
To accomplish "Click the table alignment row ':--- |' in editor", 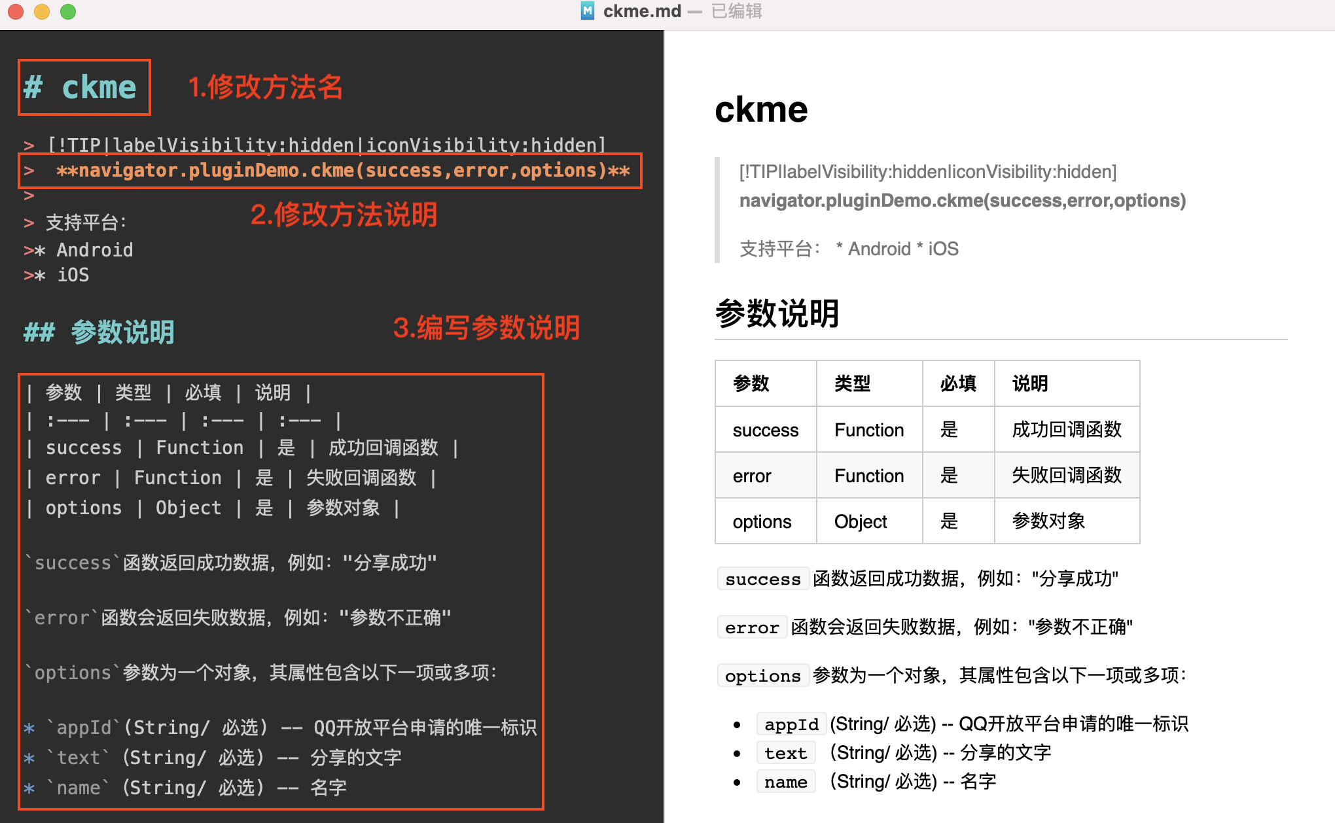I will 183,421.
